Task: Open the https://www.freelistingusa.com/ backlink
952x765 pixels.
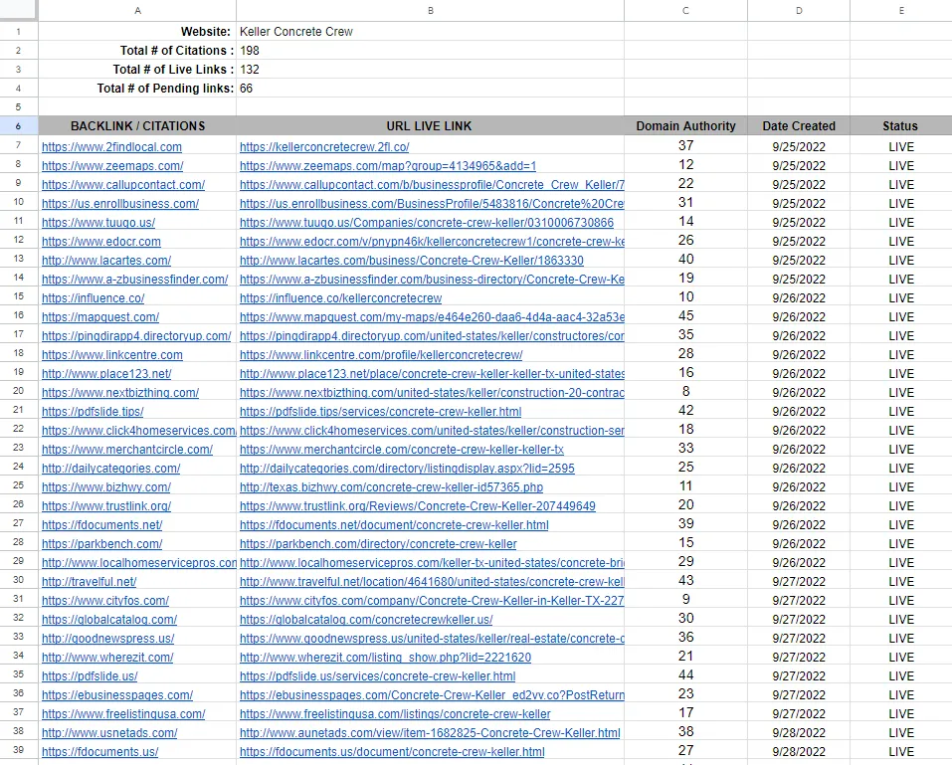Action: tap(123, 714)
